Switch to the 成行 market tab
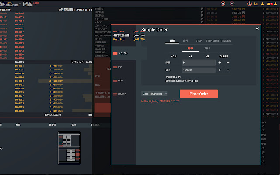The height and width of the screenshot is (175, 280). pyautogui.click(x=185, y=41)
